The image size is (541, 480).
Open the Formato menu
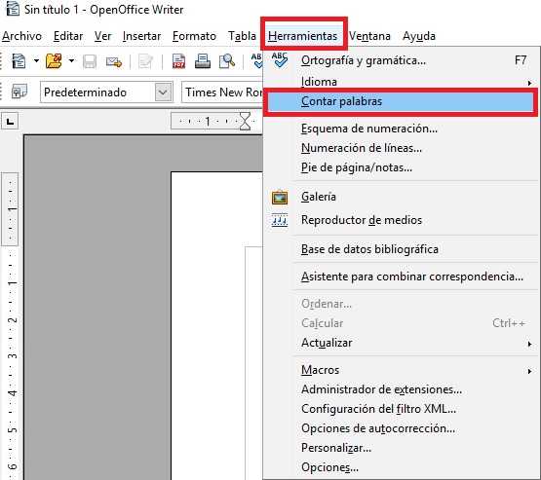click(x=194, y=36)
